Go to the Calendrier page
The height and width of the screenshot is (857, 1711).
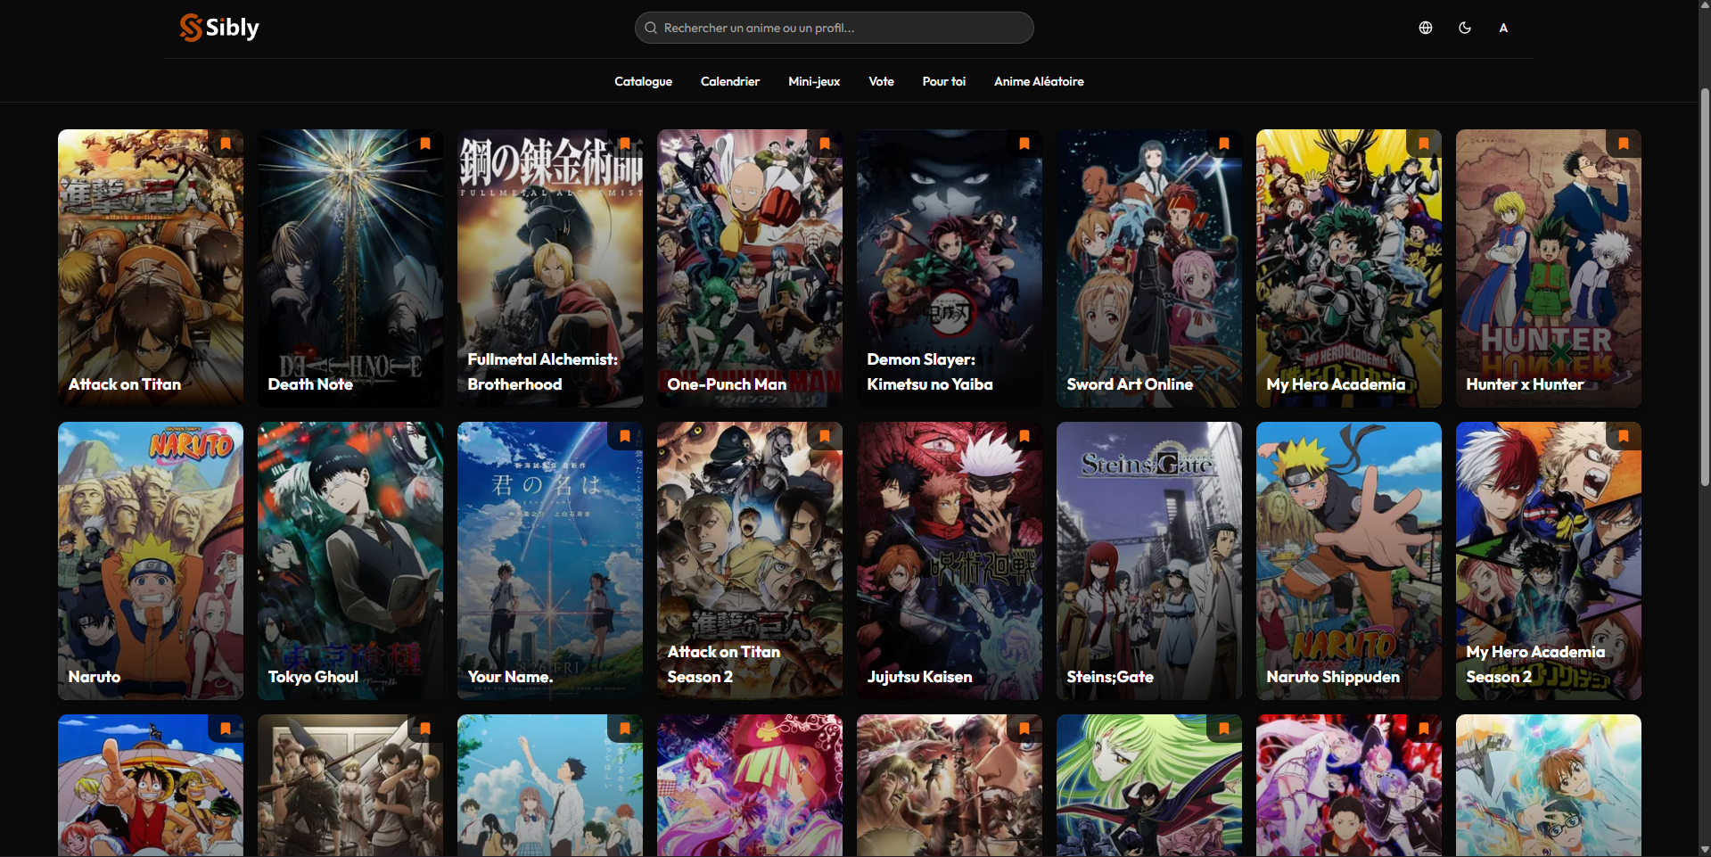[729, 81]
